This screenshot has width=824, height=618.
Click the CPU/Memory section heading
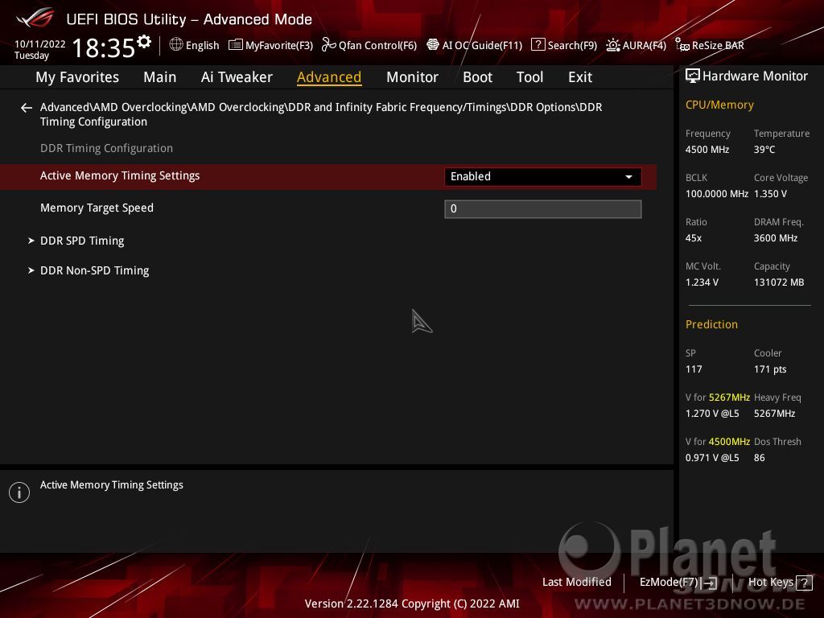[719, 105]
